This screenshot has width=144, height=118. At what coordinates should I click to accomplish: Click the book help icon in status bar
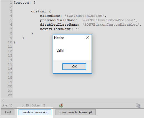tap(61, 105)
